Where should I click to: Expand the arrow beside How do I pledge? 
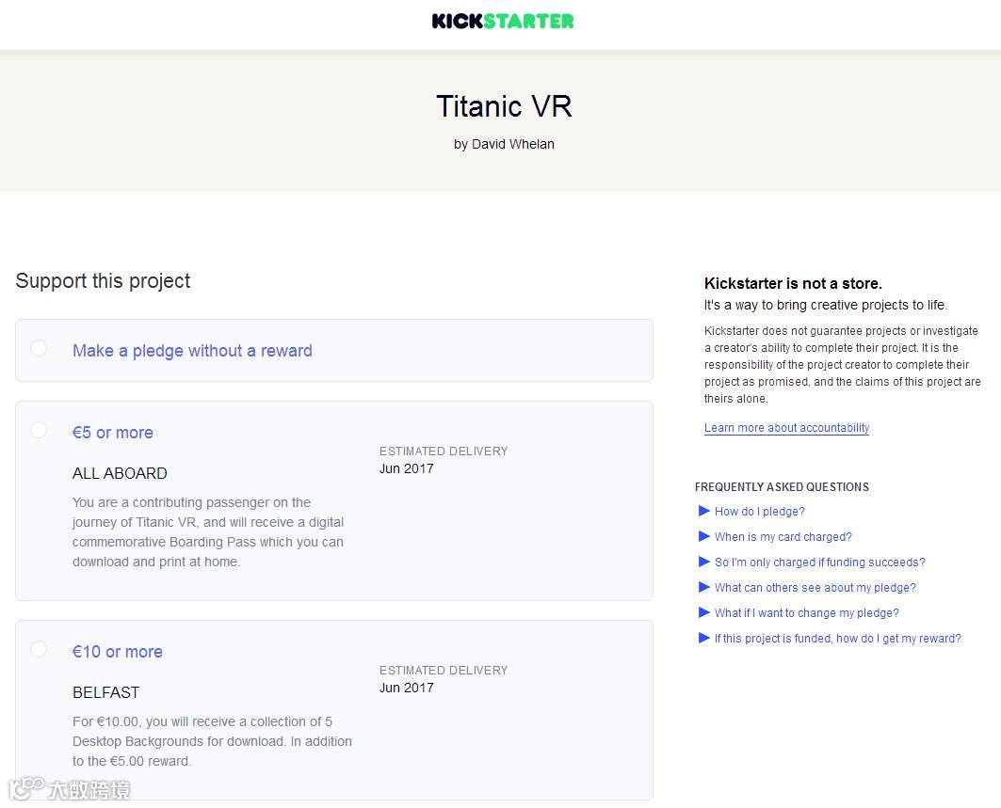tap(704, 511)
